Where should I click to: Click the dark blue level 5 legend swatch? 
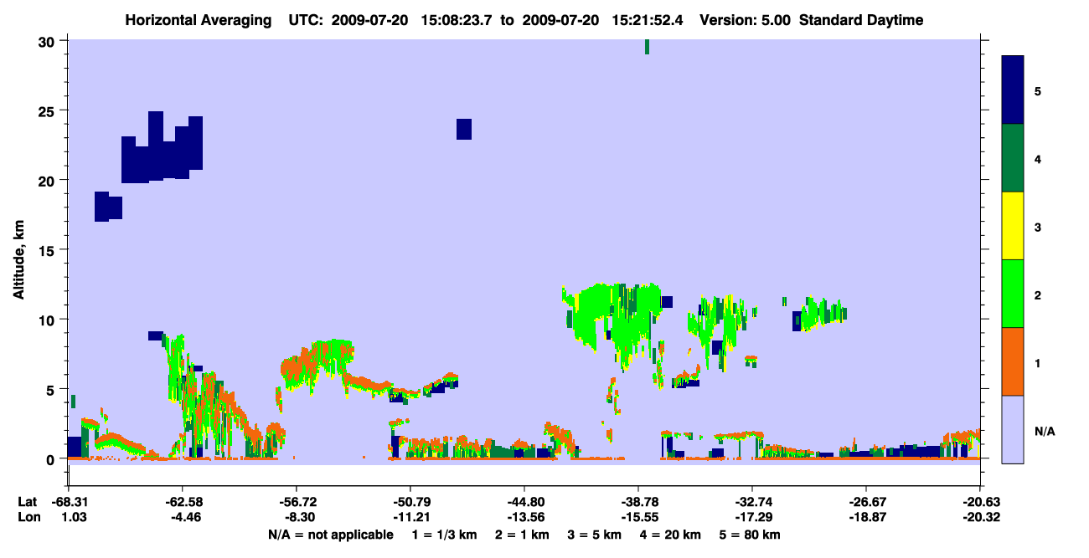coord(1013,90)
